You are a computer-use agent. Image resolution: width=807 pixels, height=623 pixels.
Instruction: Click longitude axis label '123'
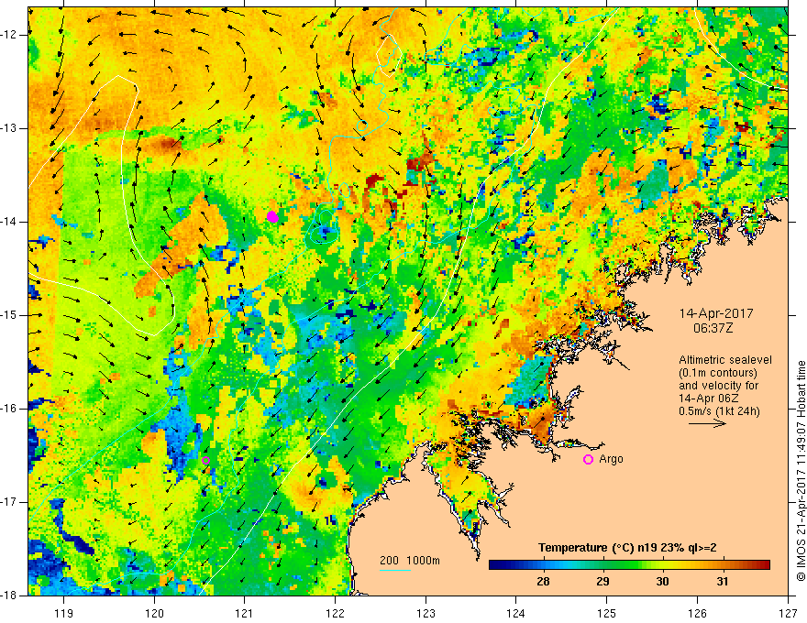point(426,613)
